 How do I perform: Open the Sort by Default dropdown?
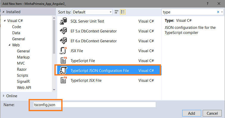point(92,12)
